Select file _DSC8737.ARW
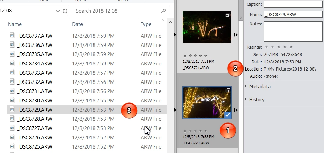This screenshot has width=324, height=153. [x=35, y=36]
